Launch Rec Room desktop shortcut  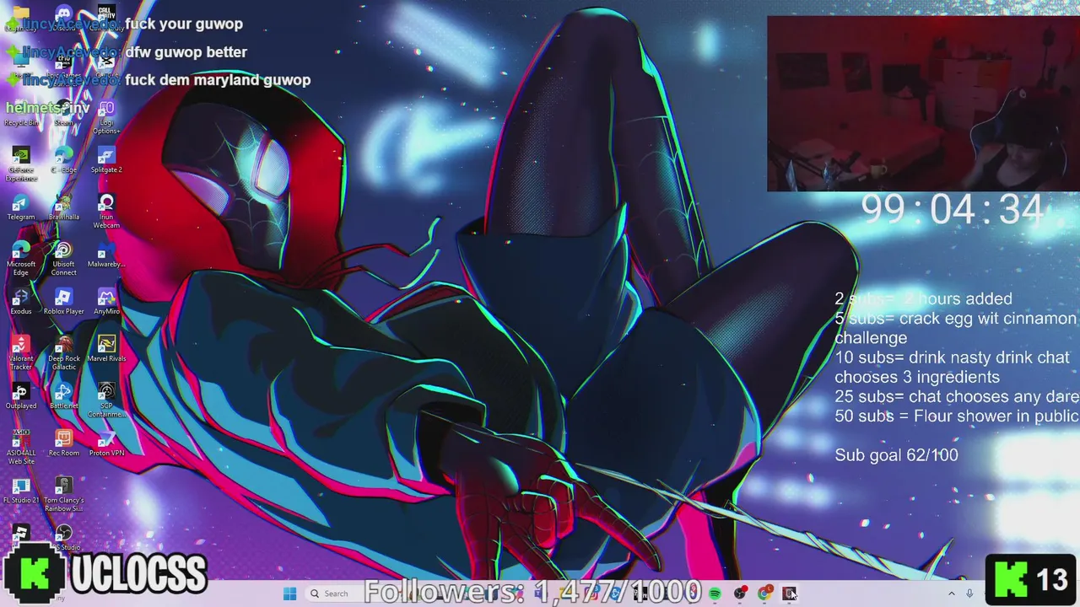[x=63, y=443]
